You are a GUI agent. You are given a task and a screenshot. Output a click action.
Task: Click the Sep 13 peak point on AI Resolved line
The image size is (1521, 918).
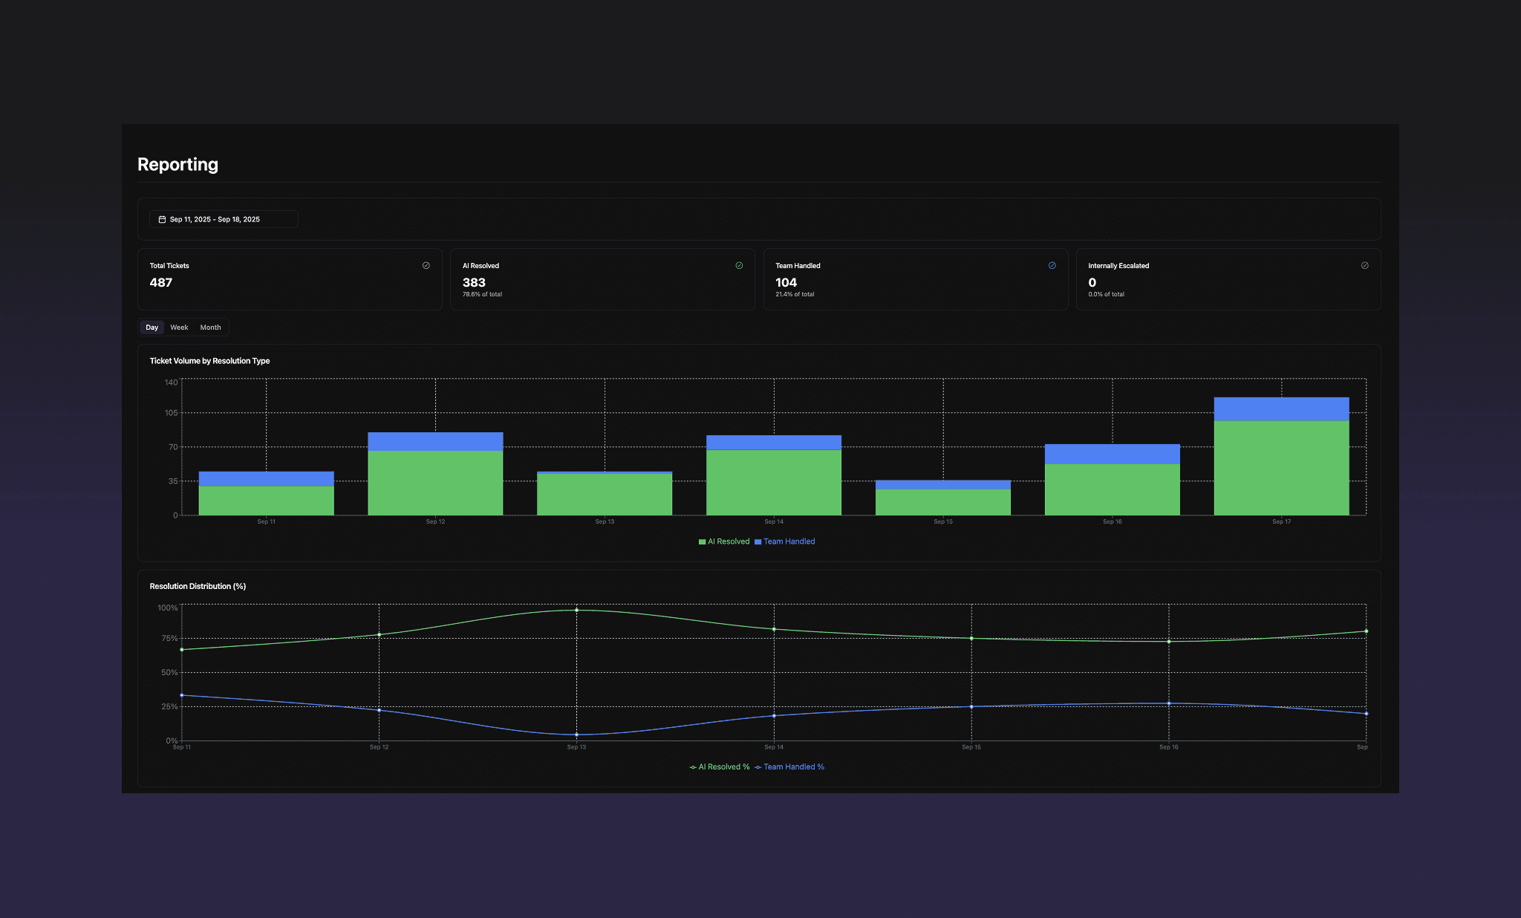(577, 611)
